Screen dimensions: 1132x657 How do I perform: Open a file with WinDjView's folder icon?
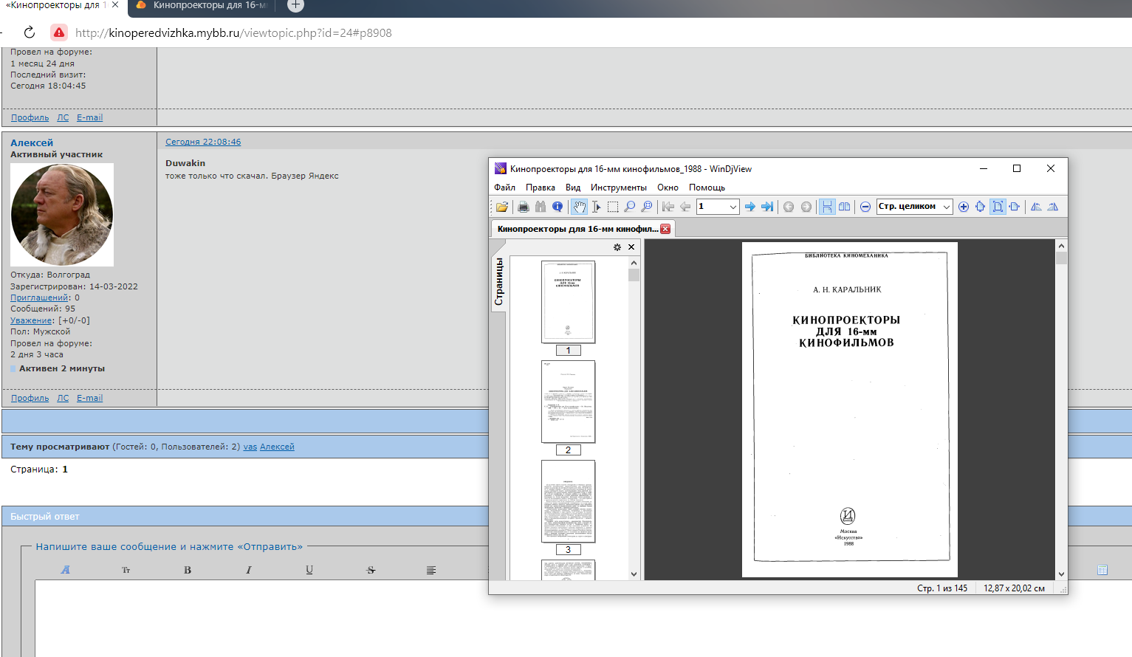pyautogui.click(x=502, y=207)
